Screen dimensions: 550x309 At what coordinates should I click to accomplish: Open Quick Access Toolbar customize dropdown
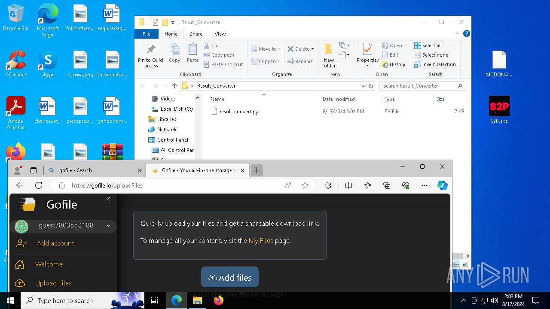point(173,22)
